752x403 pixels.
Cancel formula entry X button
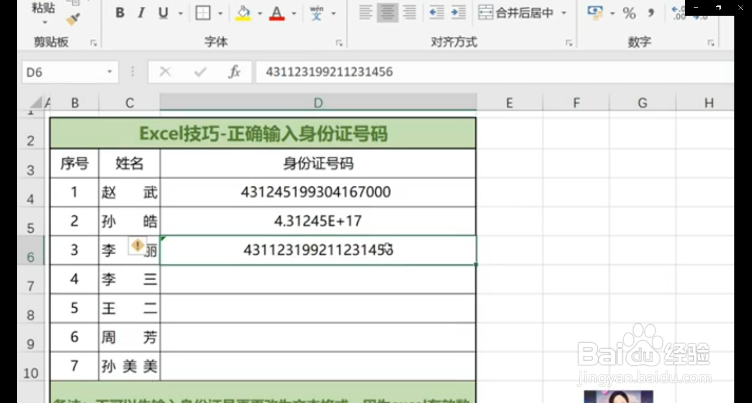pos(165,72)
